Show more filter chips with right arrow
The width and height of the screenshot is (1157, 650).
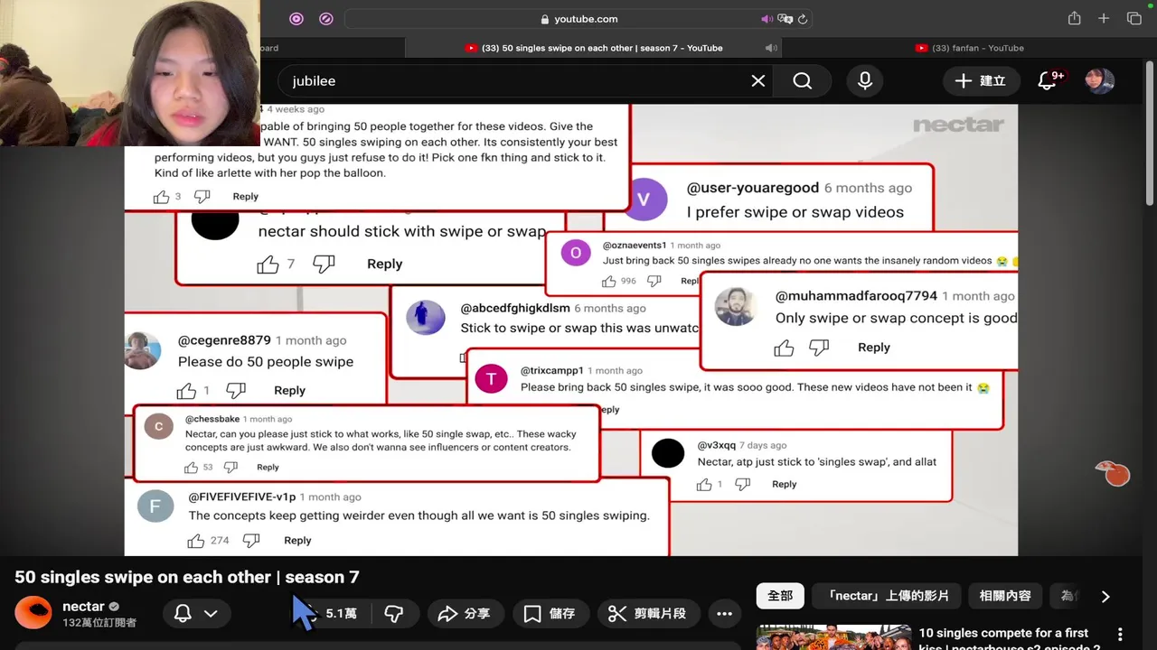pyautogui.click(x=1105, y=596)
